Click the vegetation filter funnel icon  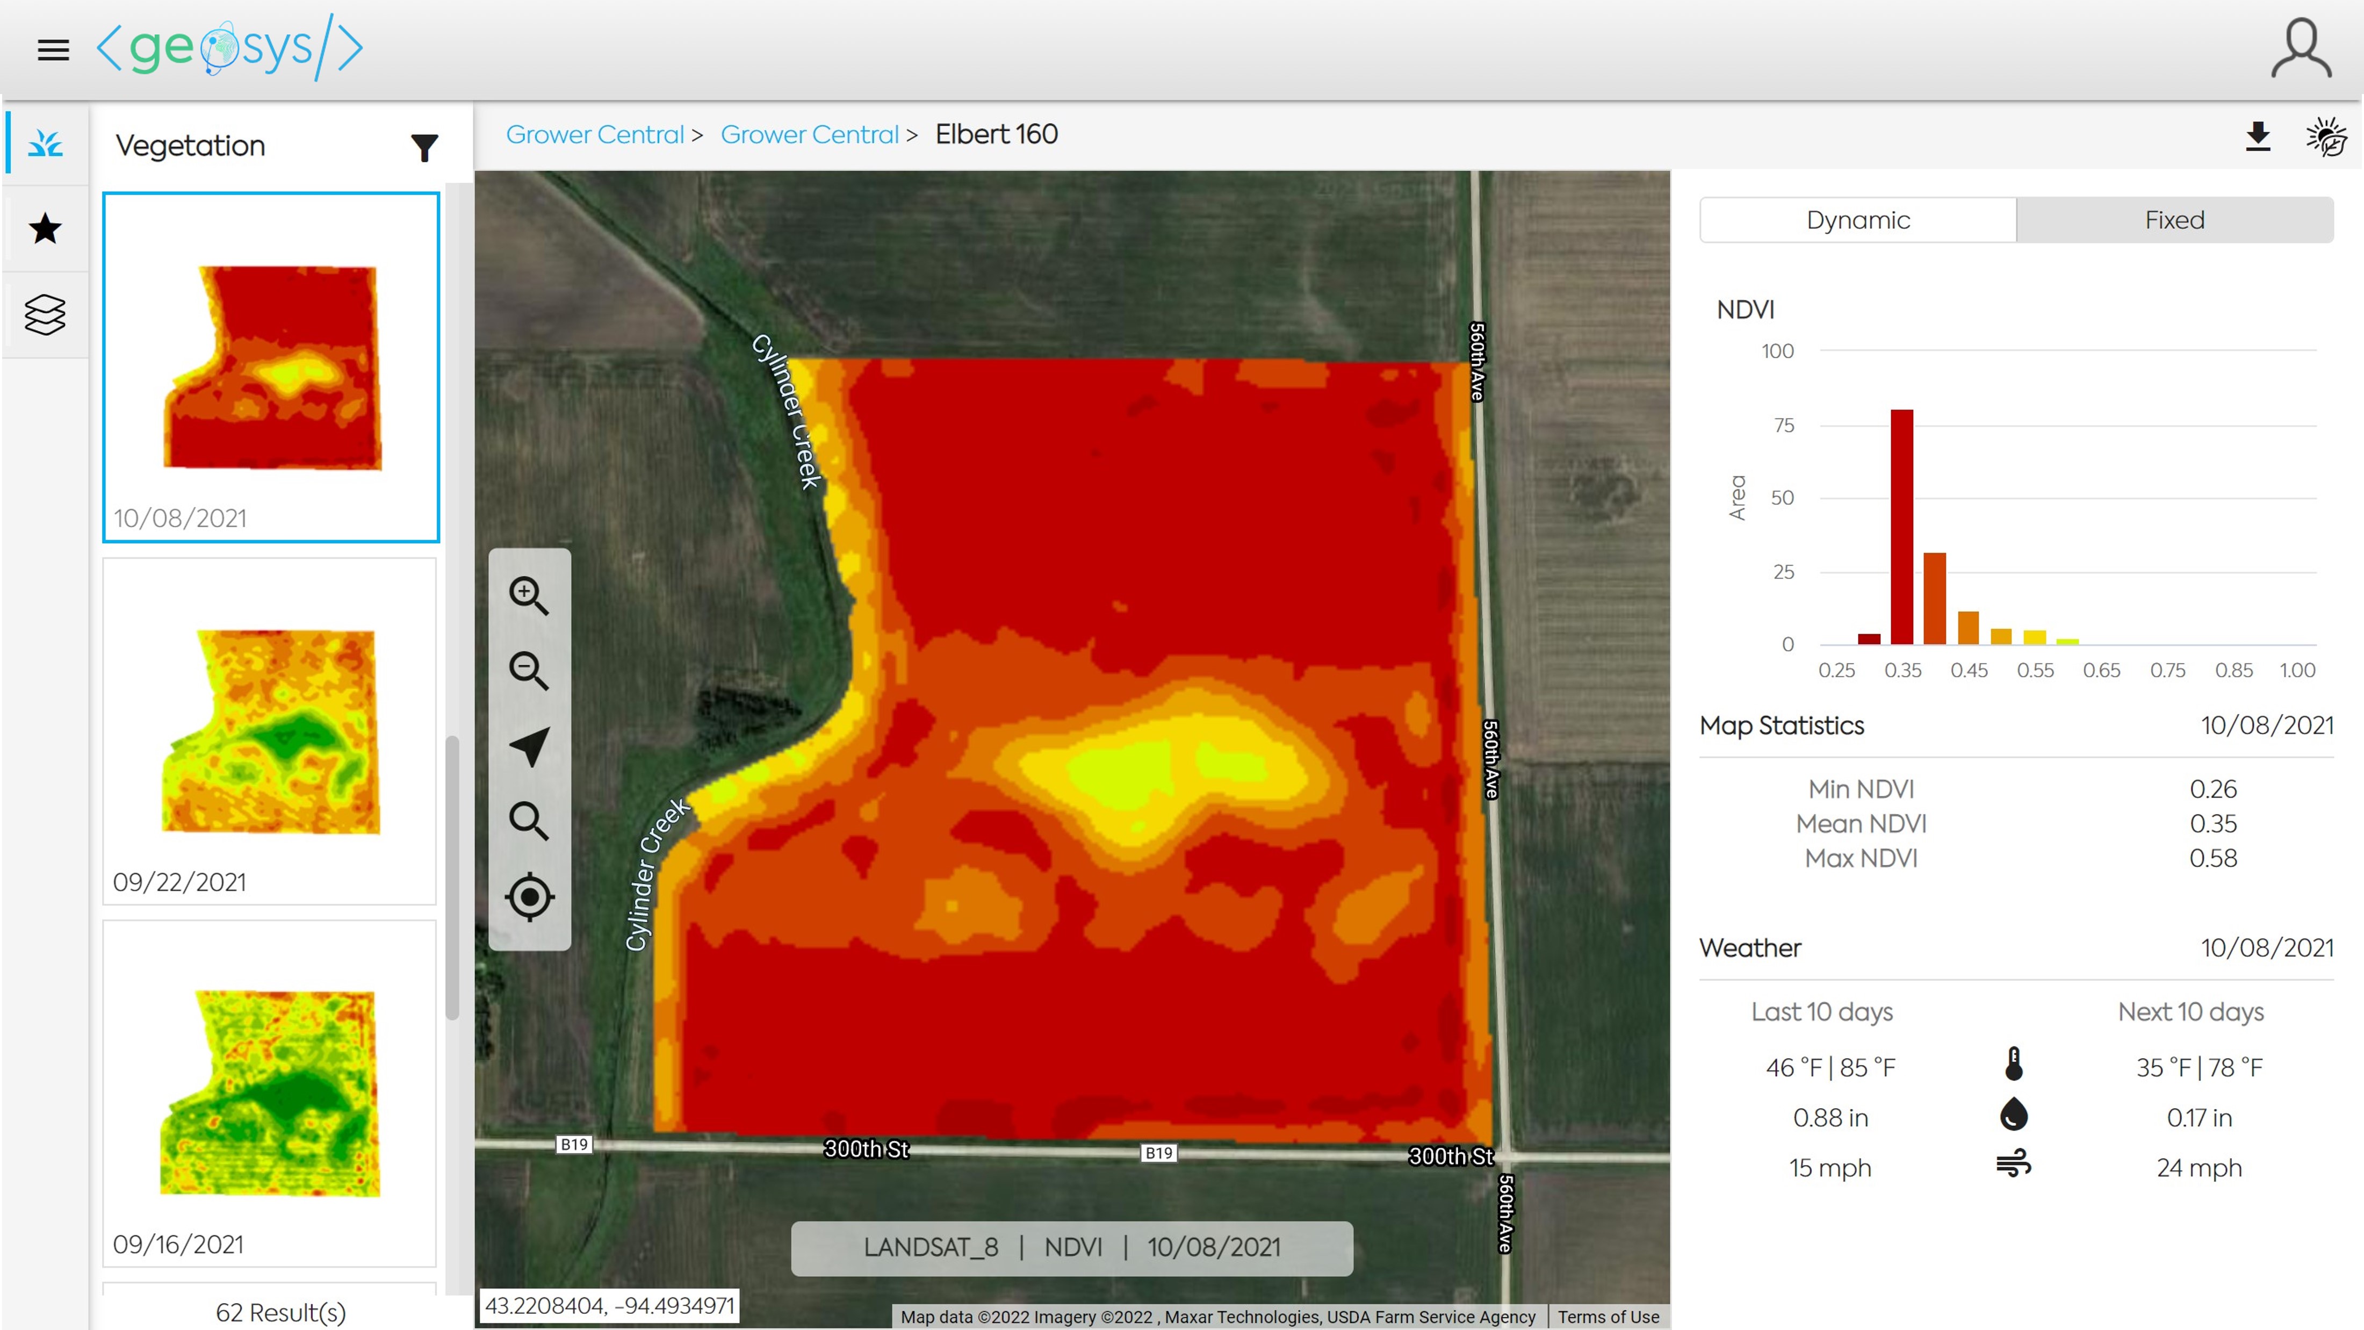tap(424, 147)
